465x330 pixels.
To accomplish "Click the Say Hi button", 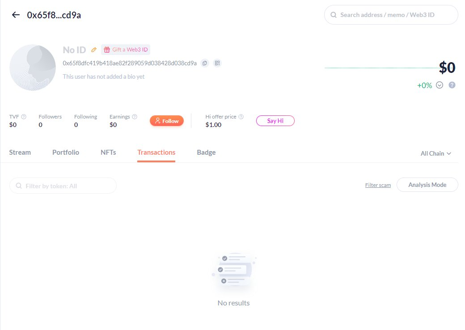I will pos(275,121).
